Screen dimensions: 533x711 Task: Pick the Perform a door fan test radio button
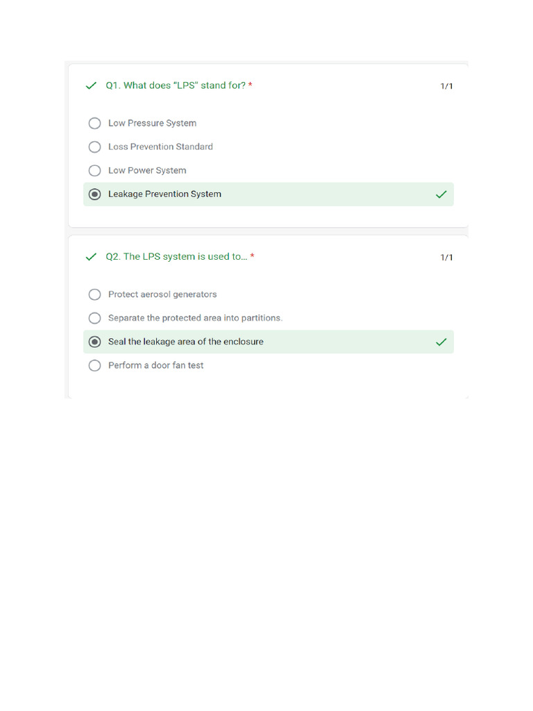tap(94, 365)
